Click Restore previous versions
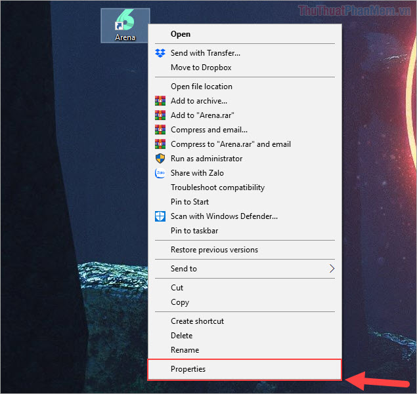 point(214,250)
